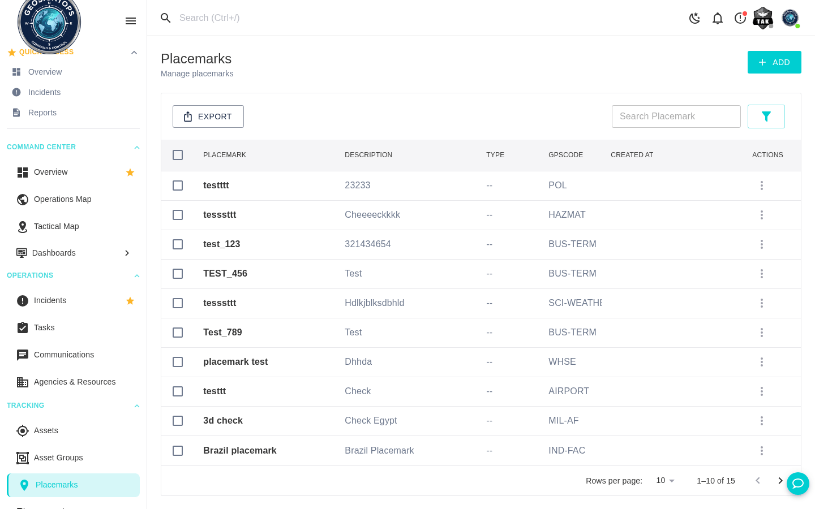Type in the Search Placemark field
Image resolution: width=815 pixels, height=509 pixels.
[676, 116]
